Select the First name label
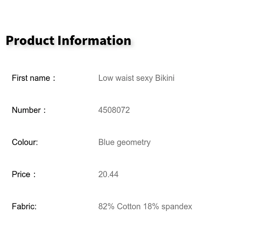 33,78
